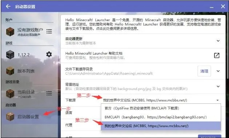Select BMCLAPI bangbang93 download source option
Image resolution: width=229 pixels, height=138 pixels.
(161, 117)
